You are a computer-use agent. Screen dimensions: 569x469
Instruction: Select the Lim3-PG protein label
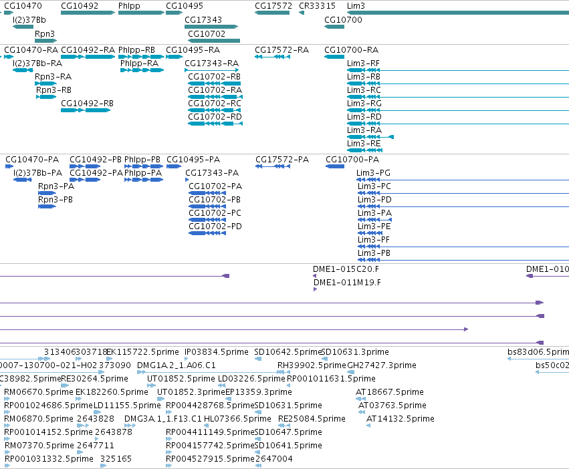(373, 173)
